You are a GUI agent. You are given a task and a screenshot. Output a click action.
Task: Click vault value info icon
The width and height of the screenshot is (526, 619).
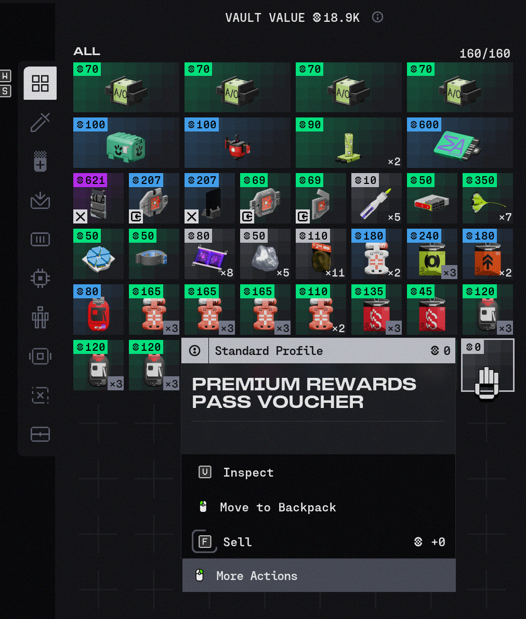coord(377,17)
